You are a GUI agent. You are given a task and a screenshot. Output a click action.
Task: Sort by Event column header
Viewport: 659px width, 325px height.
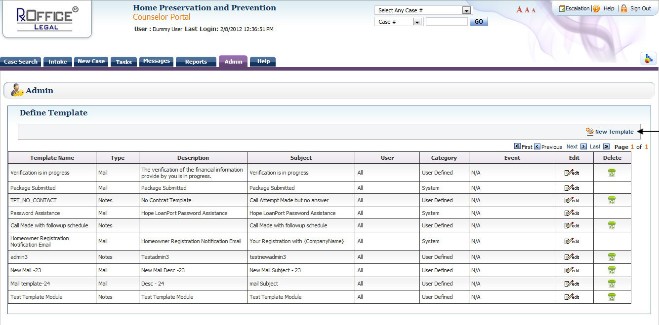click(512, 158)
